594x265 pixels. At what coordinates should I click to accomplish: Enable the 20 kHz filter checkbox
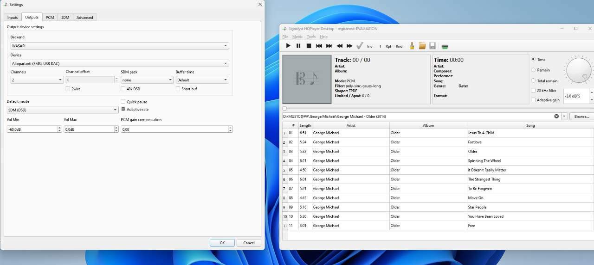[533, 91]
